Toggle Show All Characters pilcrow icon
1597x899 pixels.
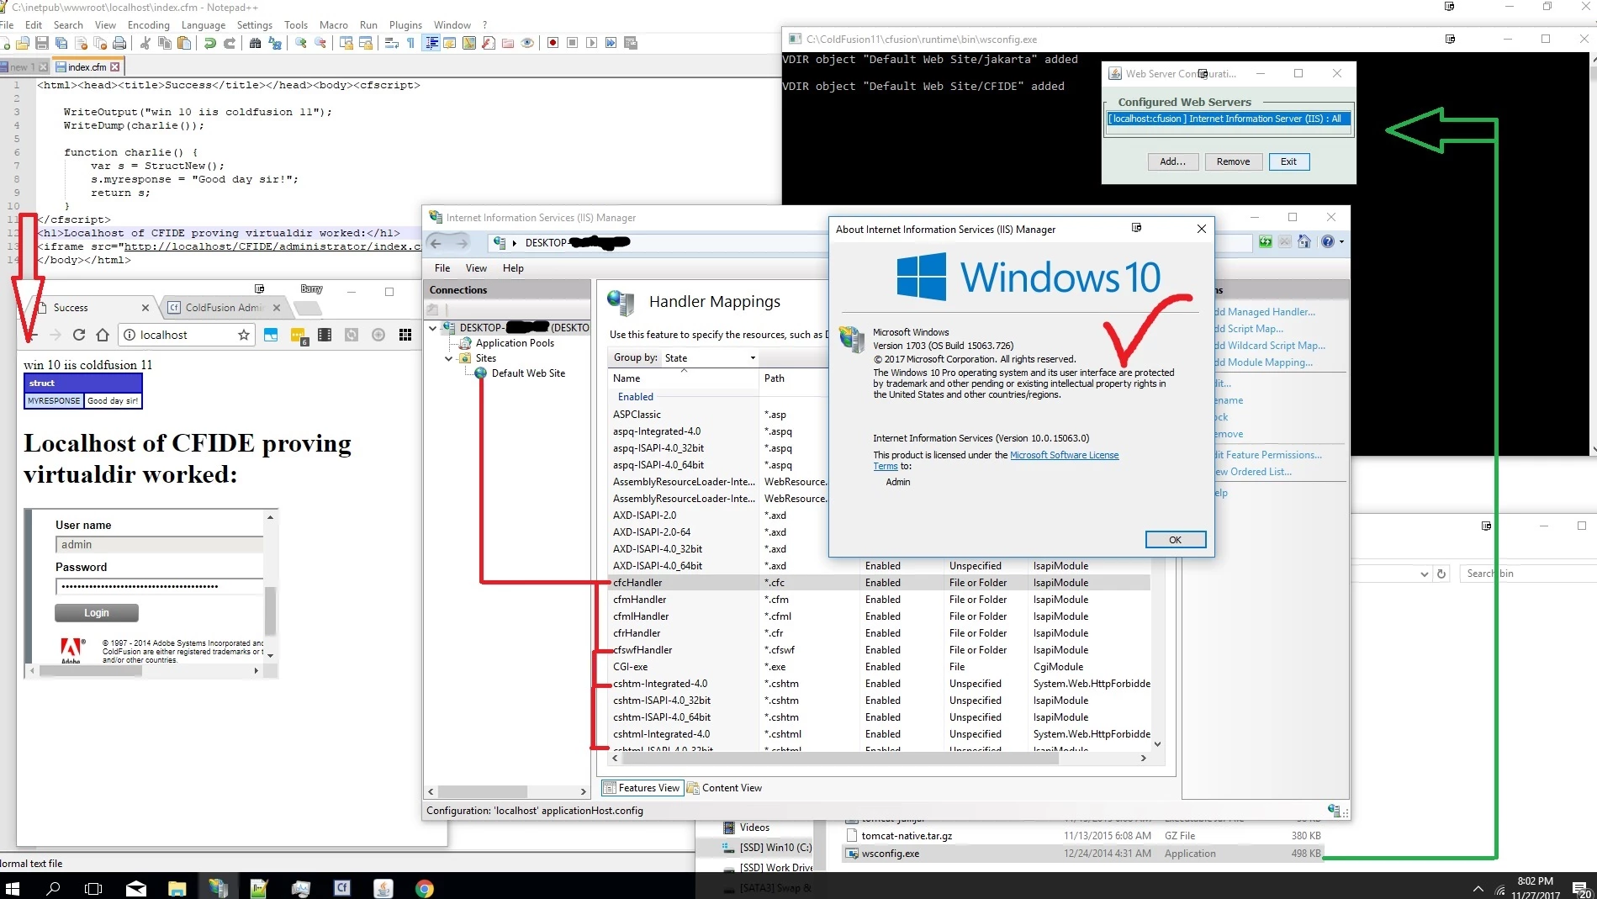pos(410,43)
